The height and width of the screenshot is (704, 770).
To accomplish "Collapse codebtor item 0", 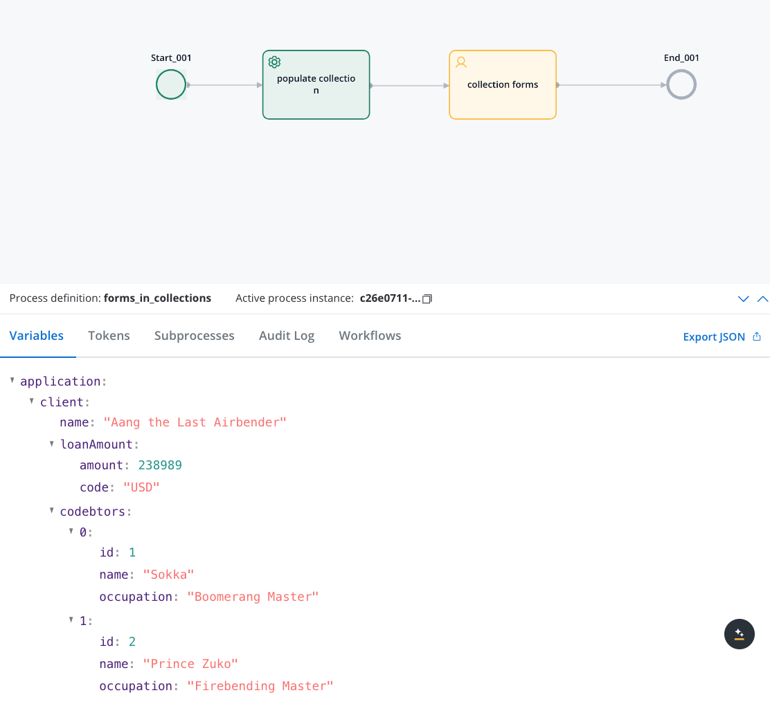I will click(x=71, y=531).
